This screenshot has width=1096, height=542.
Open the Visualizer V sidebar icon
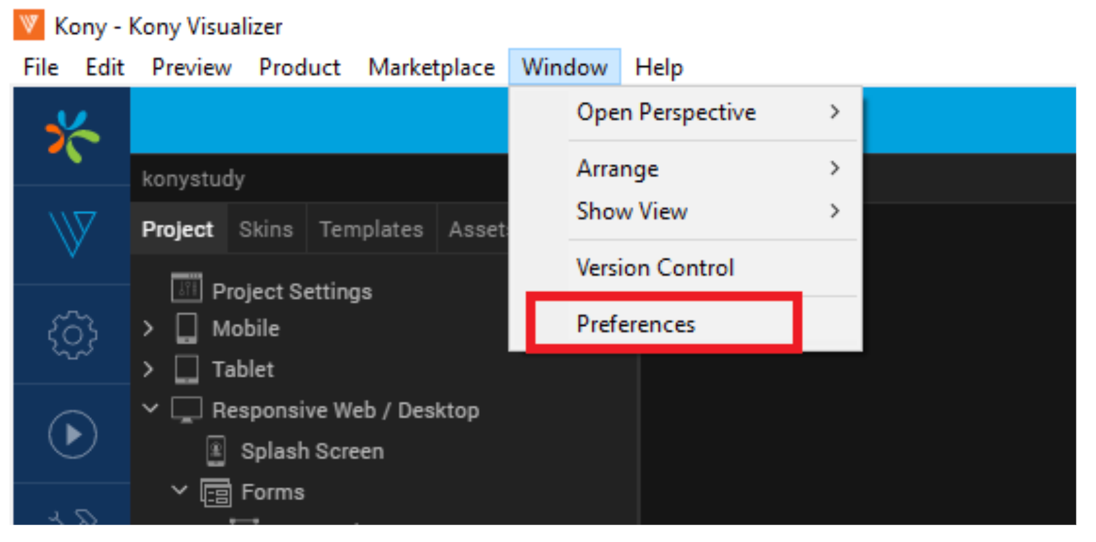coord(72,234)
